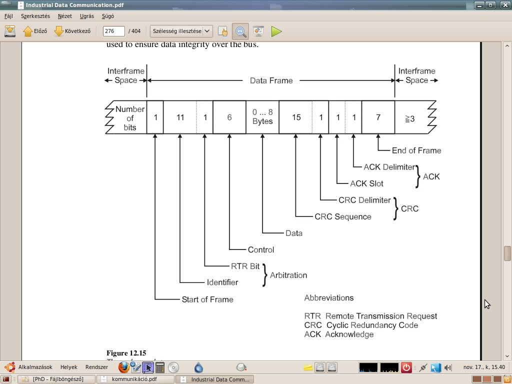The width and height of the screenshot is (512, 384).
Task: Open the Súgó menu
Action: click(x=108, y=16)
